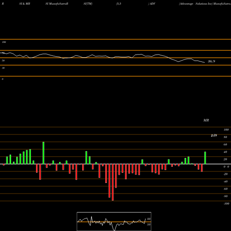Click the RSI value label 36.9
The image size is (231, 231).
pyautogui.click(x=212, y=61)
